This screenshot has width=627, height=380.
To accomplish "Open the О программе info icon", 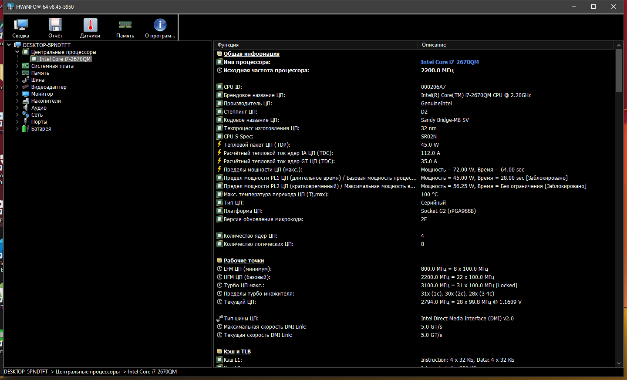I will [x=160, y=28].
